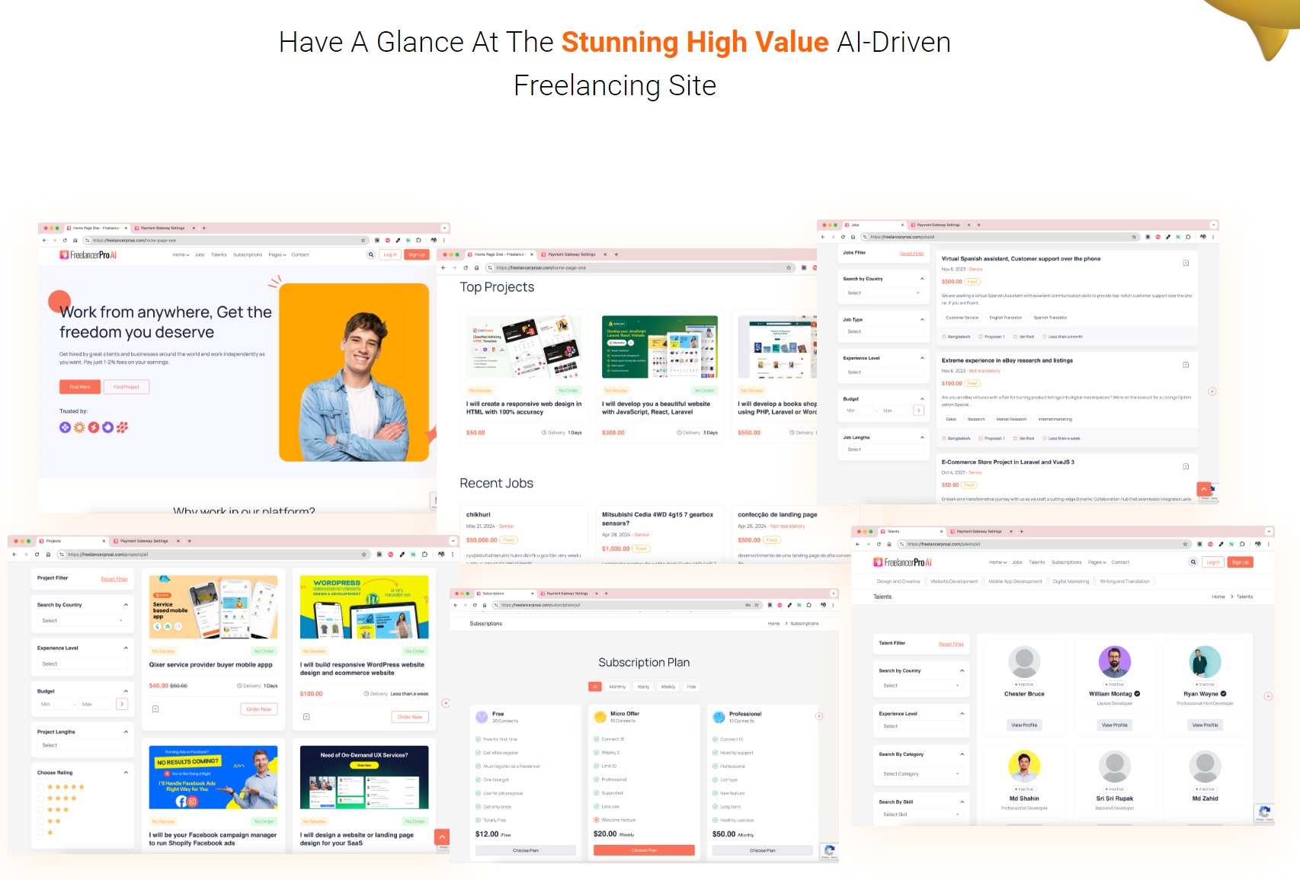Click back arrow in the Jobs browser window
Screen dimensions: 1300x880
coord(822,237)
